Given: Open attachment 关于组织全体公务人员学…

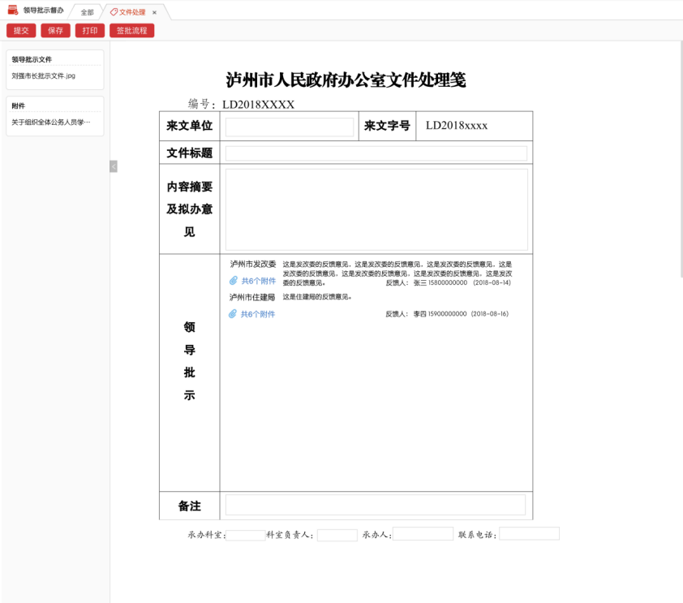Looking at the screenshot, I should pyautogui.click(x=51, y=123).
